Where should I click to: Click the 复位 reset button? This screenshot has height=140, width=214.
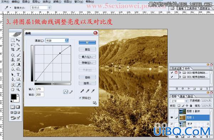87,49
